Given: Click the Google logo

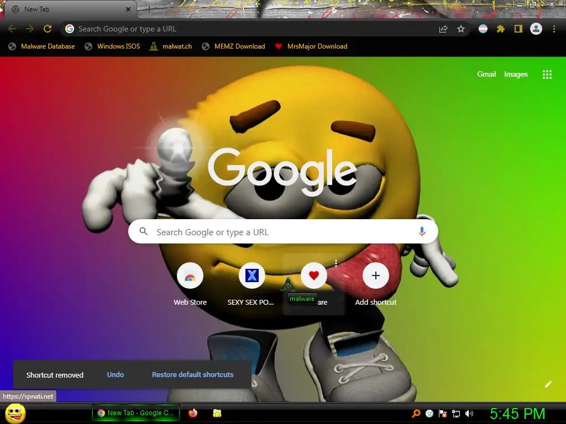Looking at the screenshot, I should (282, 172).
